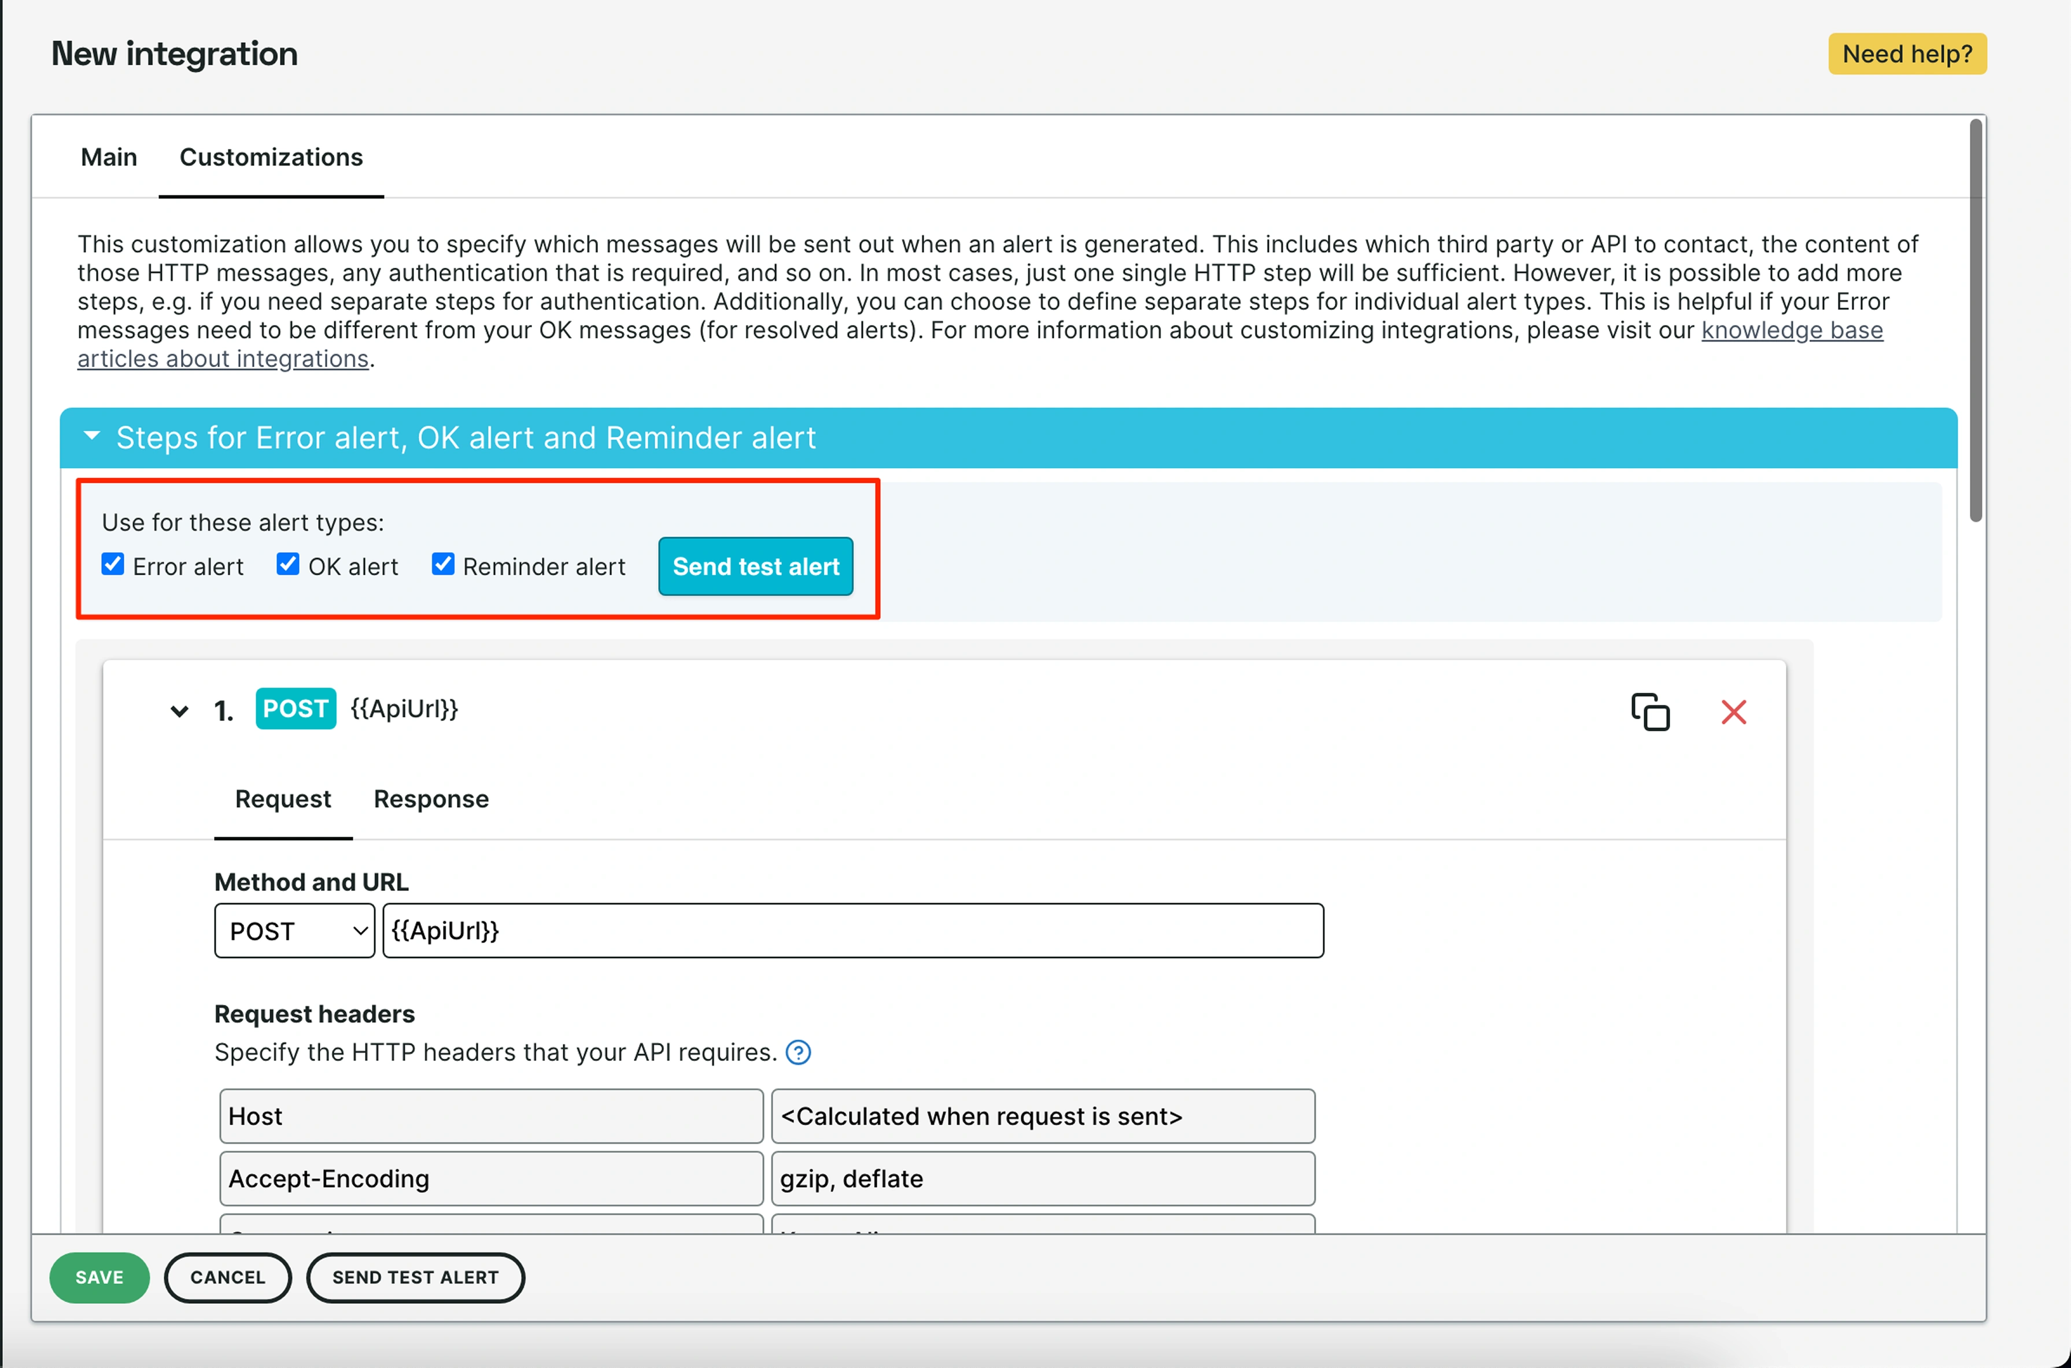Click bottom SEND TEST ALERT button
The image size is (2071, 1368).
click(415, 1277)
